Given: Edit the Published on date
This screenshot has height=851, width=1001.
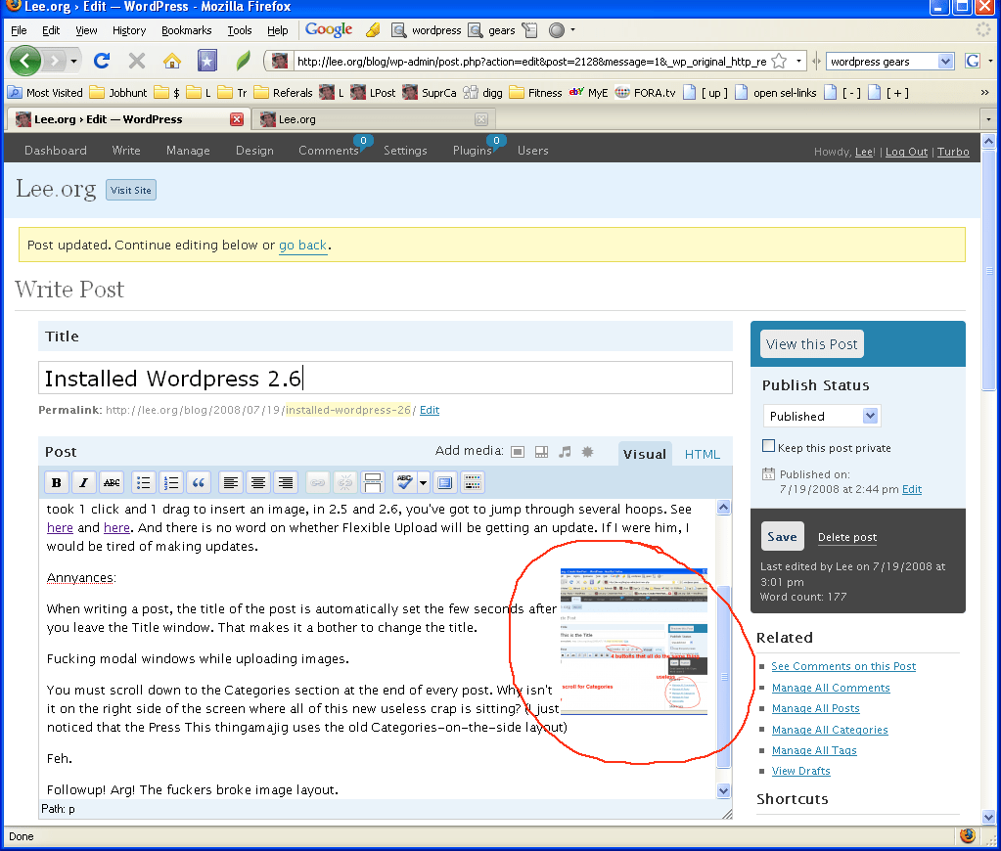Looking at the screenshot, I should 912,489.
